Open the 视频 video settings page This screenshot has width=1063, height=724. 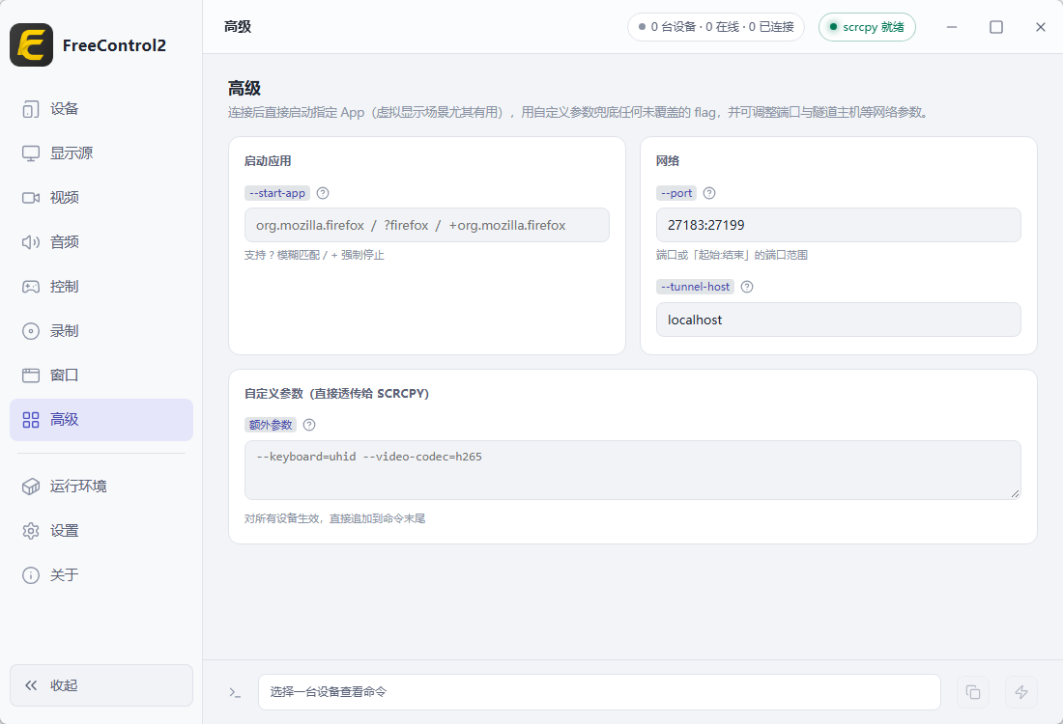click(101, 198)
